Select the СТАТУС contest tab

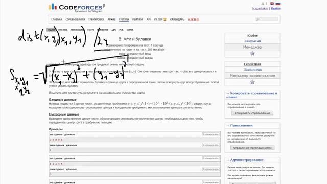click(91, 30)
